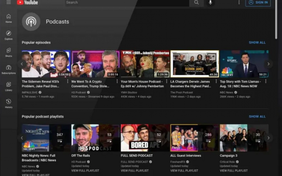Open Library in the sidebar
Viewport: 282px width, 176px height.
click(9, 86)
